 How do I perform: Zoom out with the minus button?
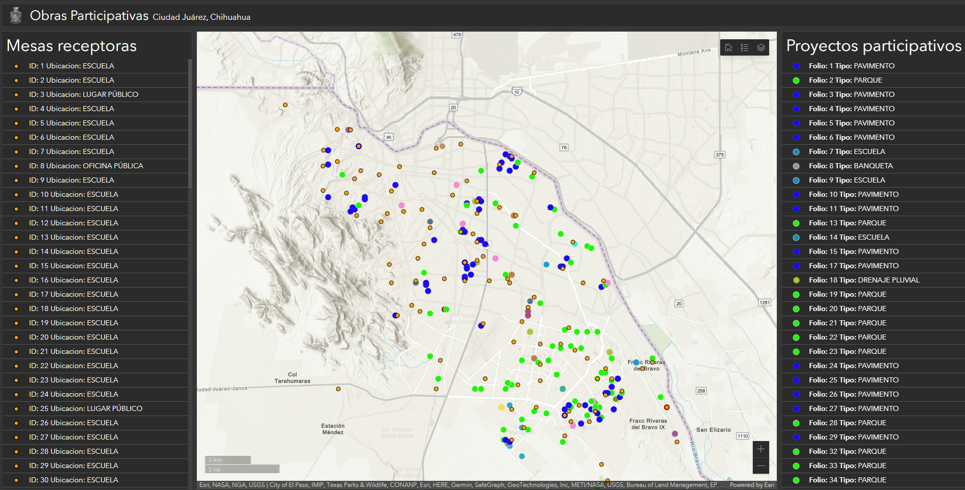click(760, 466)
